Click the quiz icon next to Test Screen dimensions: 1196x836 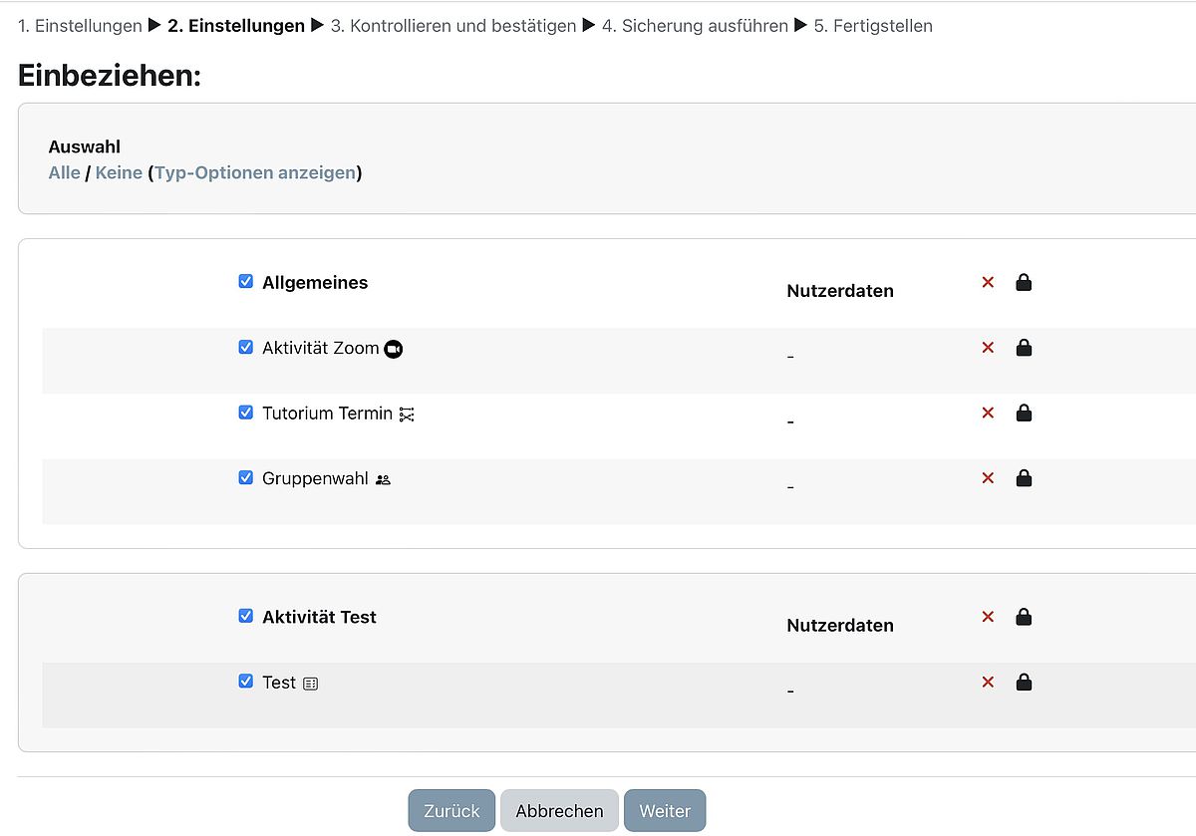point(310,684)
